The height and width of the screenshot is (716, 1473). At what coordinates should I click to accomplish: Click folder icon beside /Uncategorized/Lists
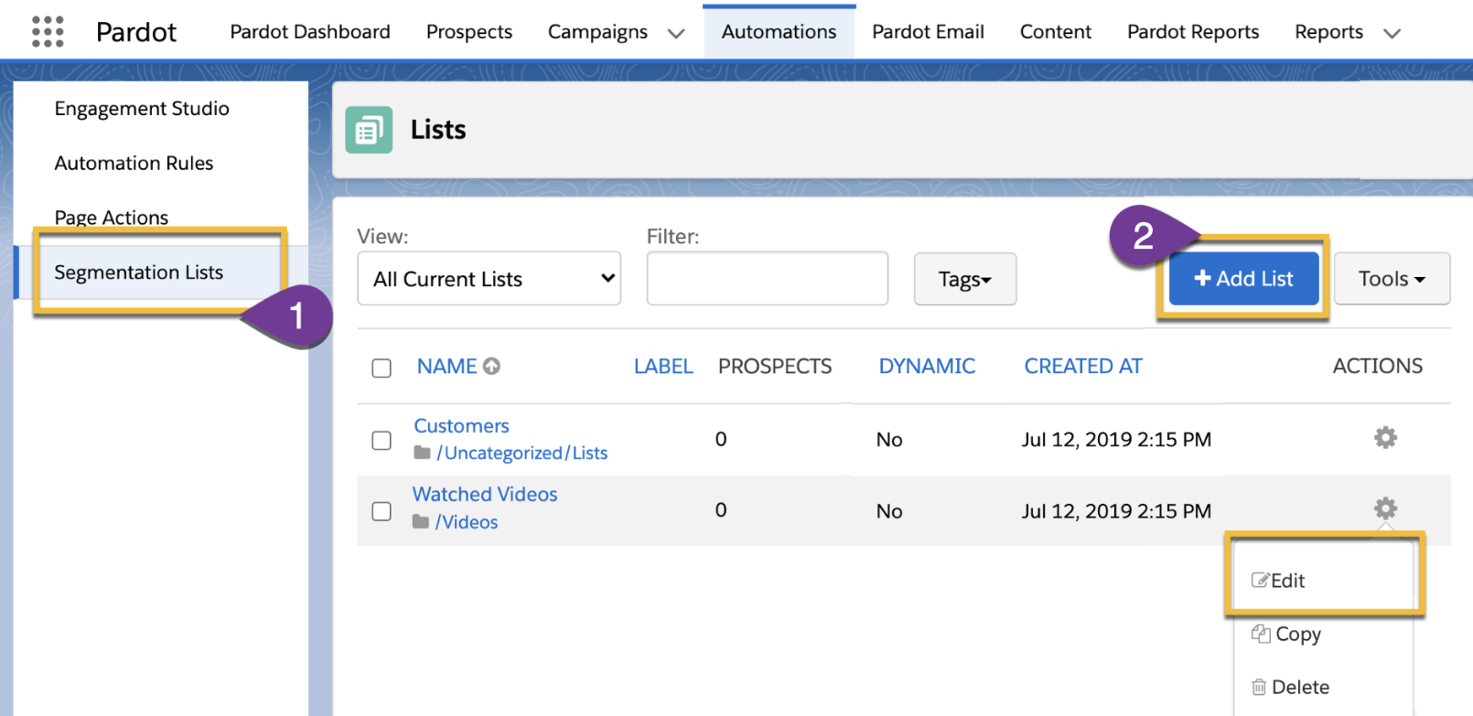pos(422,453)
